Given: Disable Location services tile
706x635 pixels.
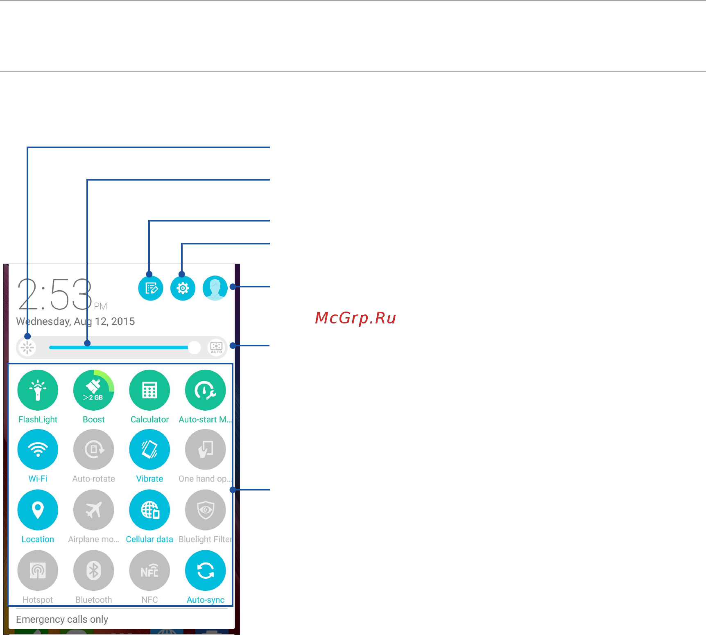Looking at the screenshot, I should click(38, 510).
